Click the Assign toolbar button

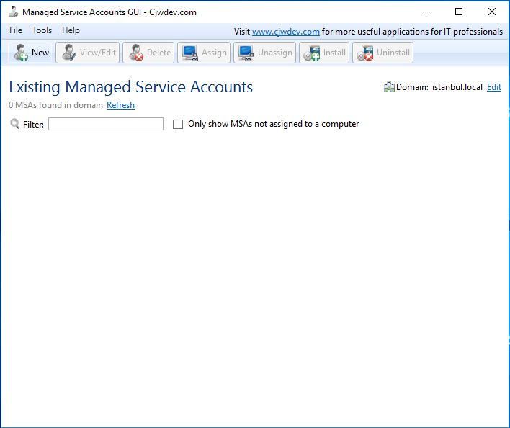pos(204,53)
